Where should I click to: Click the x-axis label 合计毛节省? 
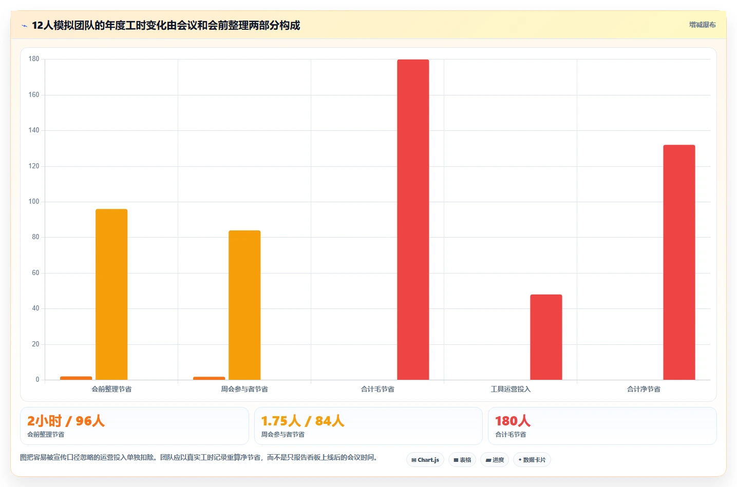tap(377, 389)
